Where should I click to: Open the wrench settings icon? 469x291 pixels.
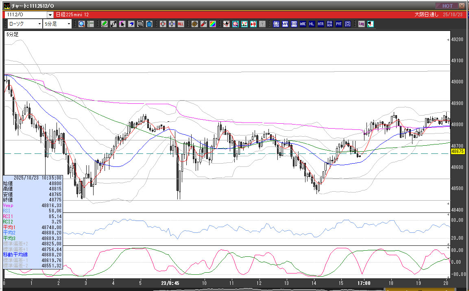[x=203, y=24]
